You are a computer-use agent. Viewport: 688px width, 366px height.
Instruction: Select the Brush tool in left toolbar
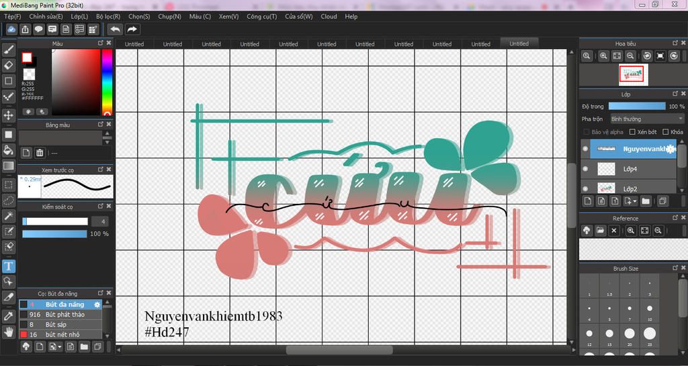pyautogui.click(x=8, y=50)
